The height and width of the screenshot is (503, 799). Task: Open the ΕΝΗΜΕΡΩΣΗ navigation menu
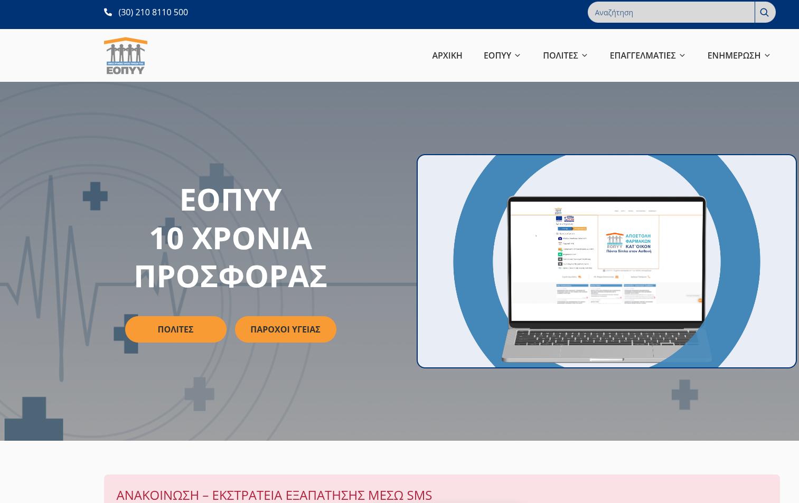click(x=734, y=55)
